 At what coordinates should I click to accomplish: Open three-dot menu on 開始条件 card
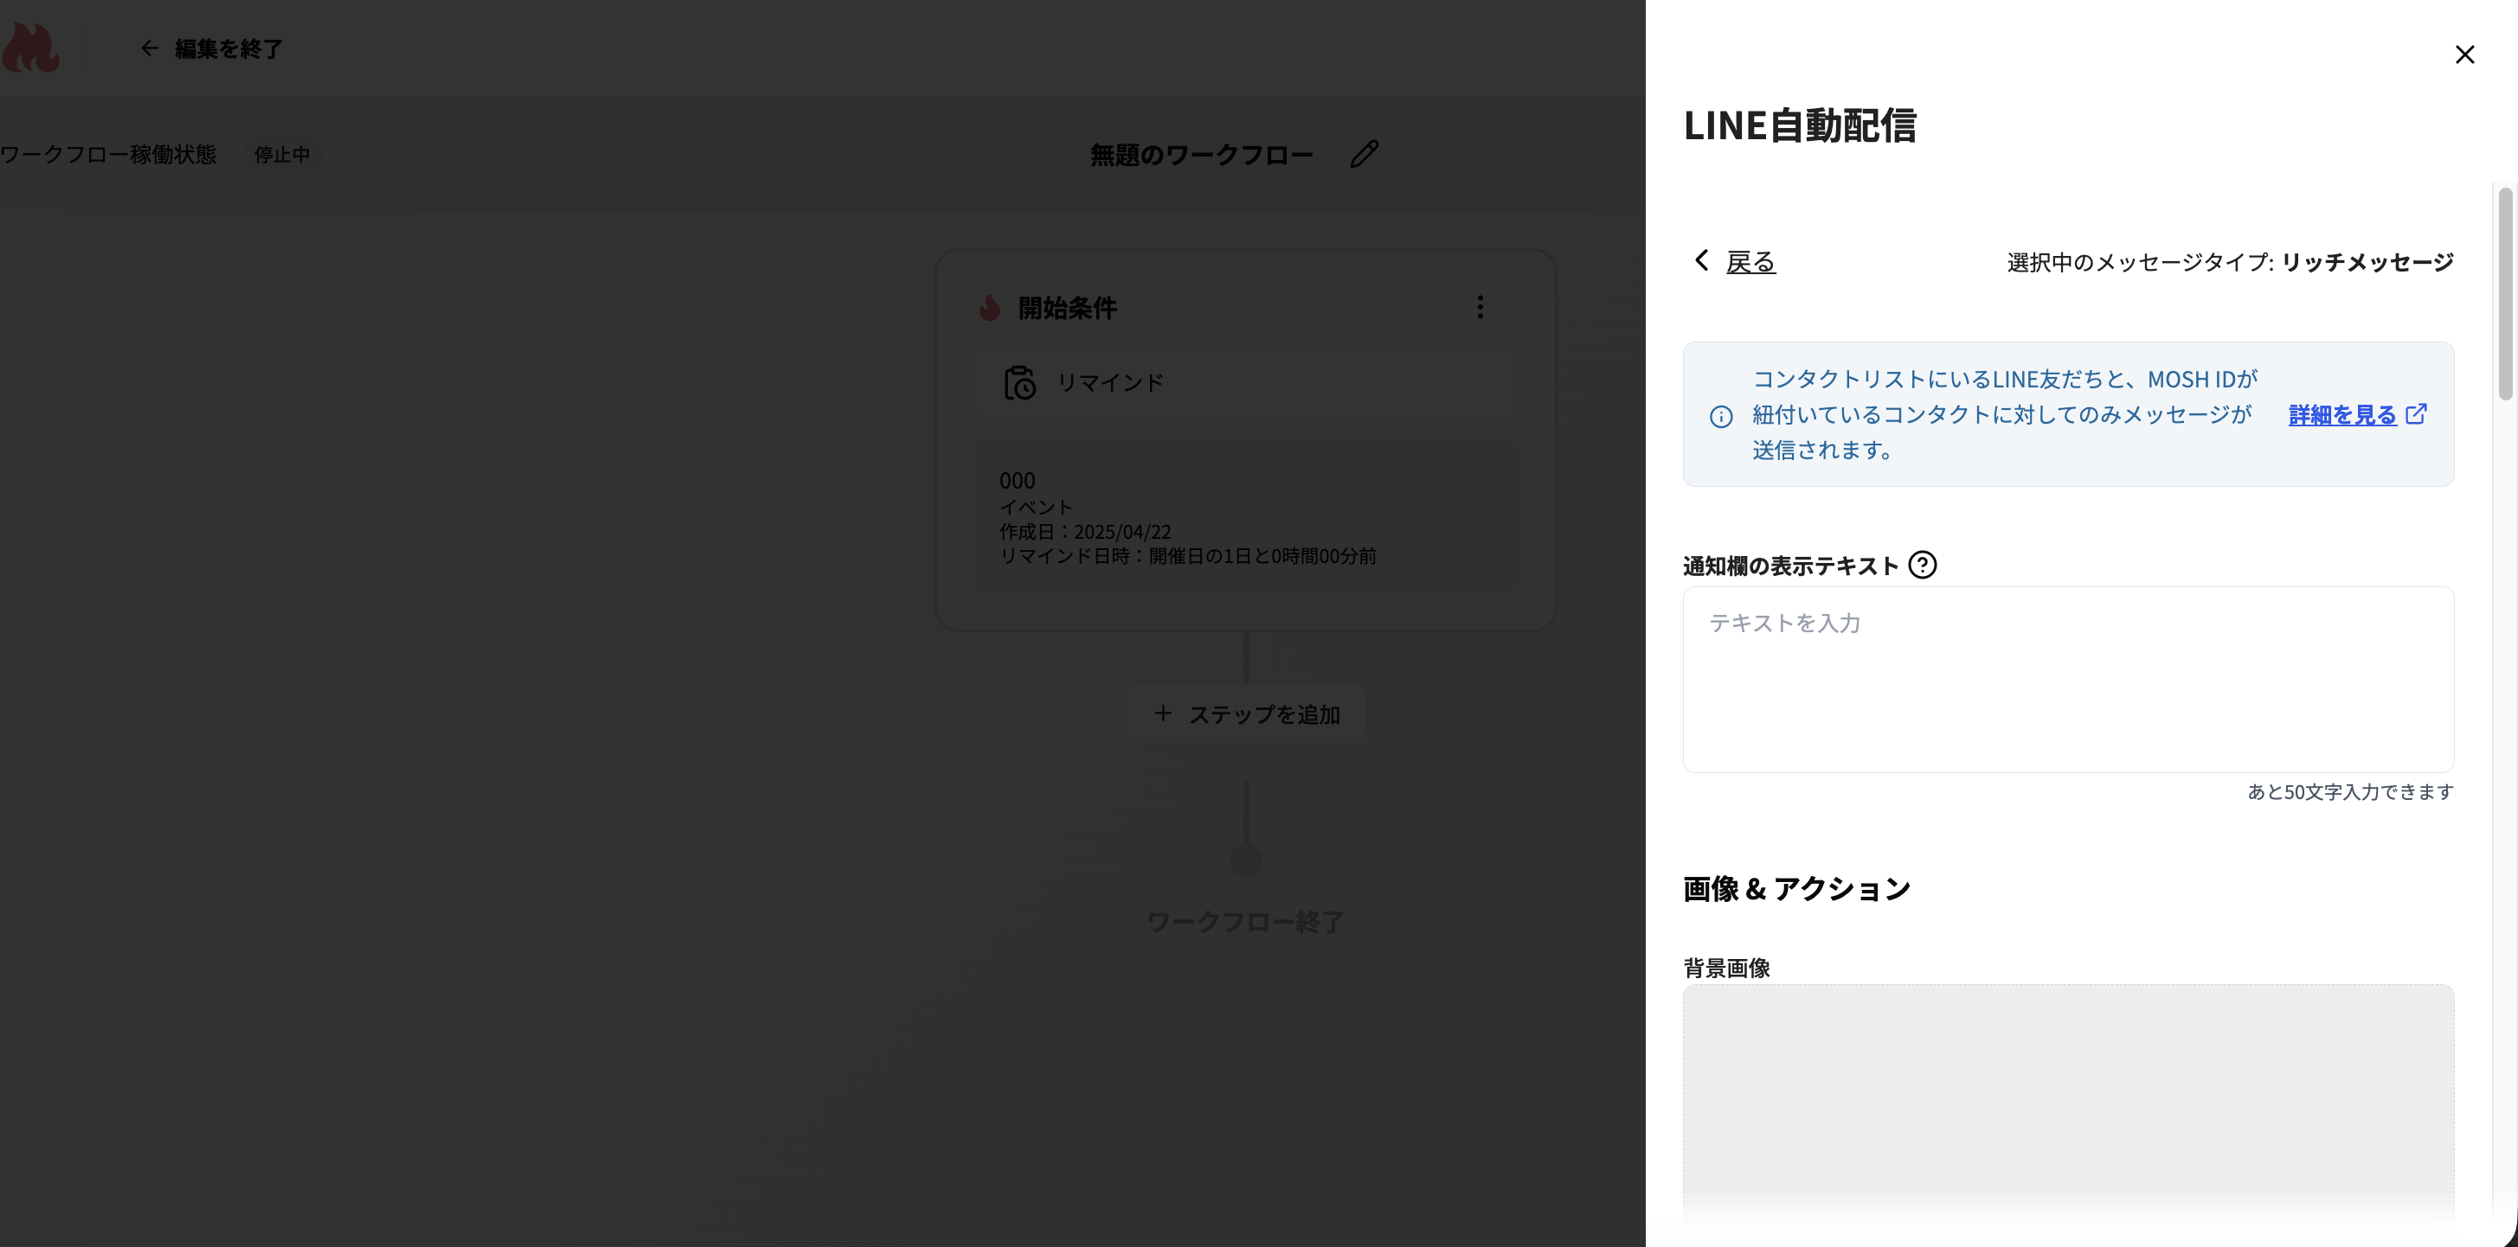(1480, 307)
